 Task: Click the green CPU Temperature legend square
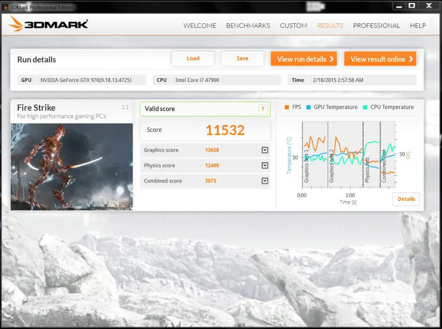tap(365, 107)
